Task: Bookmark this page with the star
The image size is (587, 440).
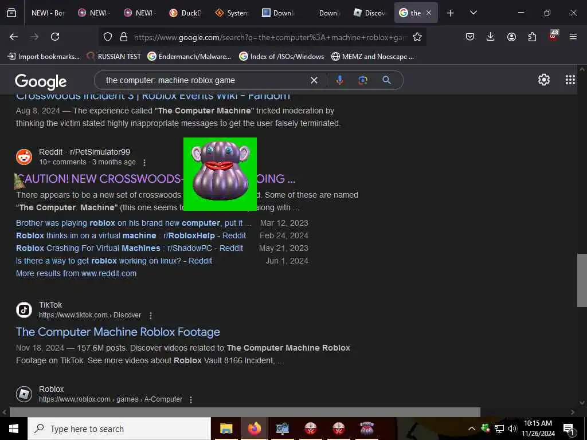Action: coord(417,37)
